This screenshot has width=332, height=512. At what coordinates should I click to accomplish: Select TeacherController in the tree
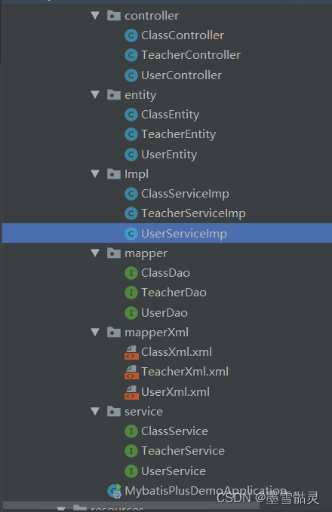tap(191, 55)
